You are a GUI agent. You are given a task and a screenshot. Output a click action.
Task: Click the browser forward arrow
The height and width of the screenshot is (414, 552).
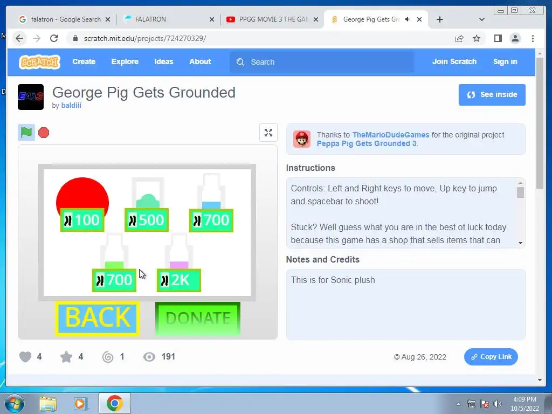(x=37, y=38)
